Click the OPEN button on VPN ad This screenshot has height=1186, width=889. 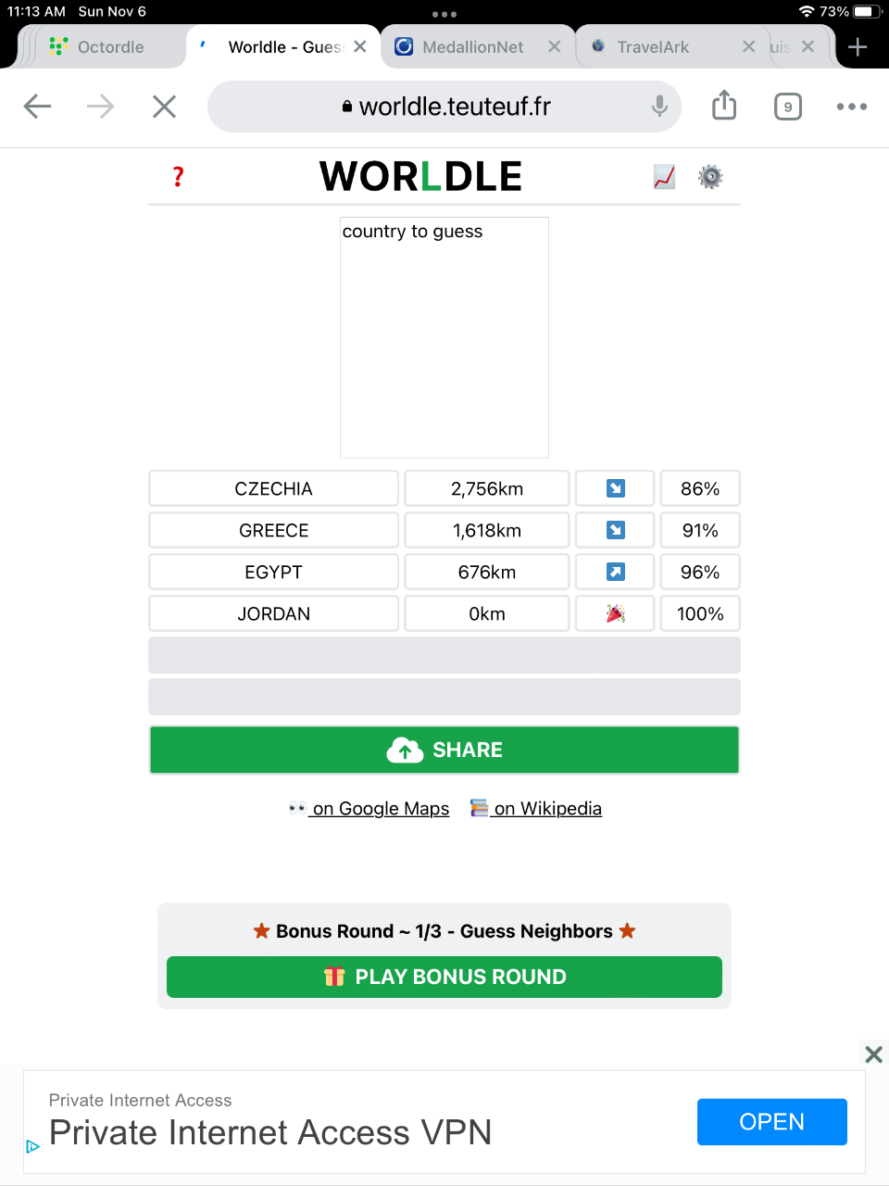coord(772,1122)
